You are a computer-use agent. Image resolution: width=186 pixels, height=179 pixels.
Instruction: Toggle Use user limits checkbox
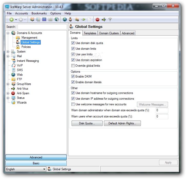[x=73, y=54]
